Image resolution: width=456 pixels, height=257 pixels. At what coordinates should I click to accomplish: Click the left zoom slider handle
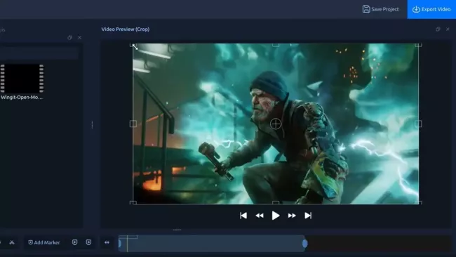[x=119, y=244]
